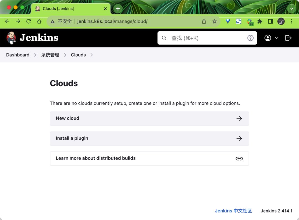Image resolution: width=299 pixels, height=220 pixels.
Task: Open Learn more about distributed builds
Action: pos(149,158)
